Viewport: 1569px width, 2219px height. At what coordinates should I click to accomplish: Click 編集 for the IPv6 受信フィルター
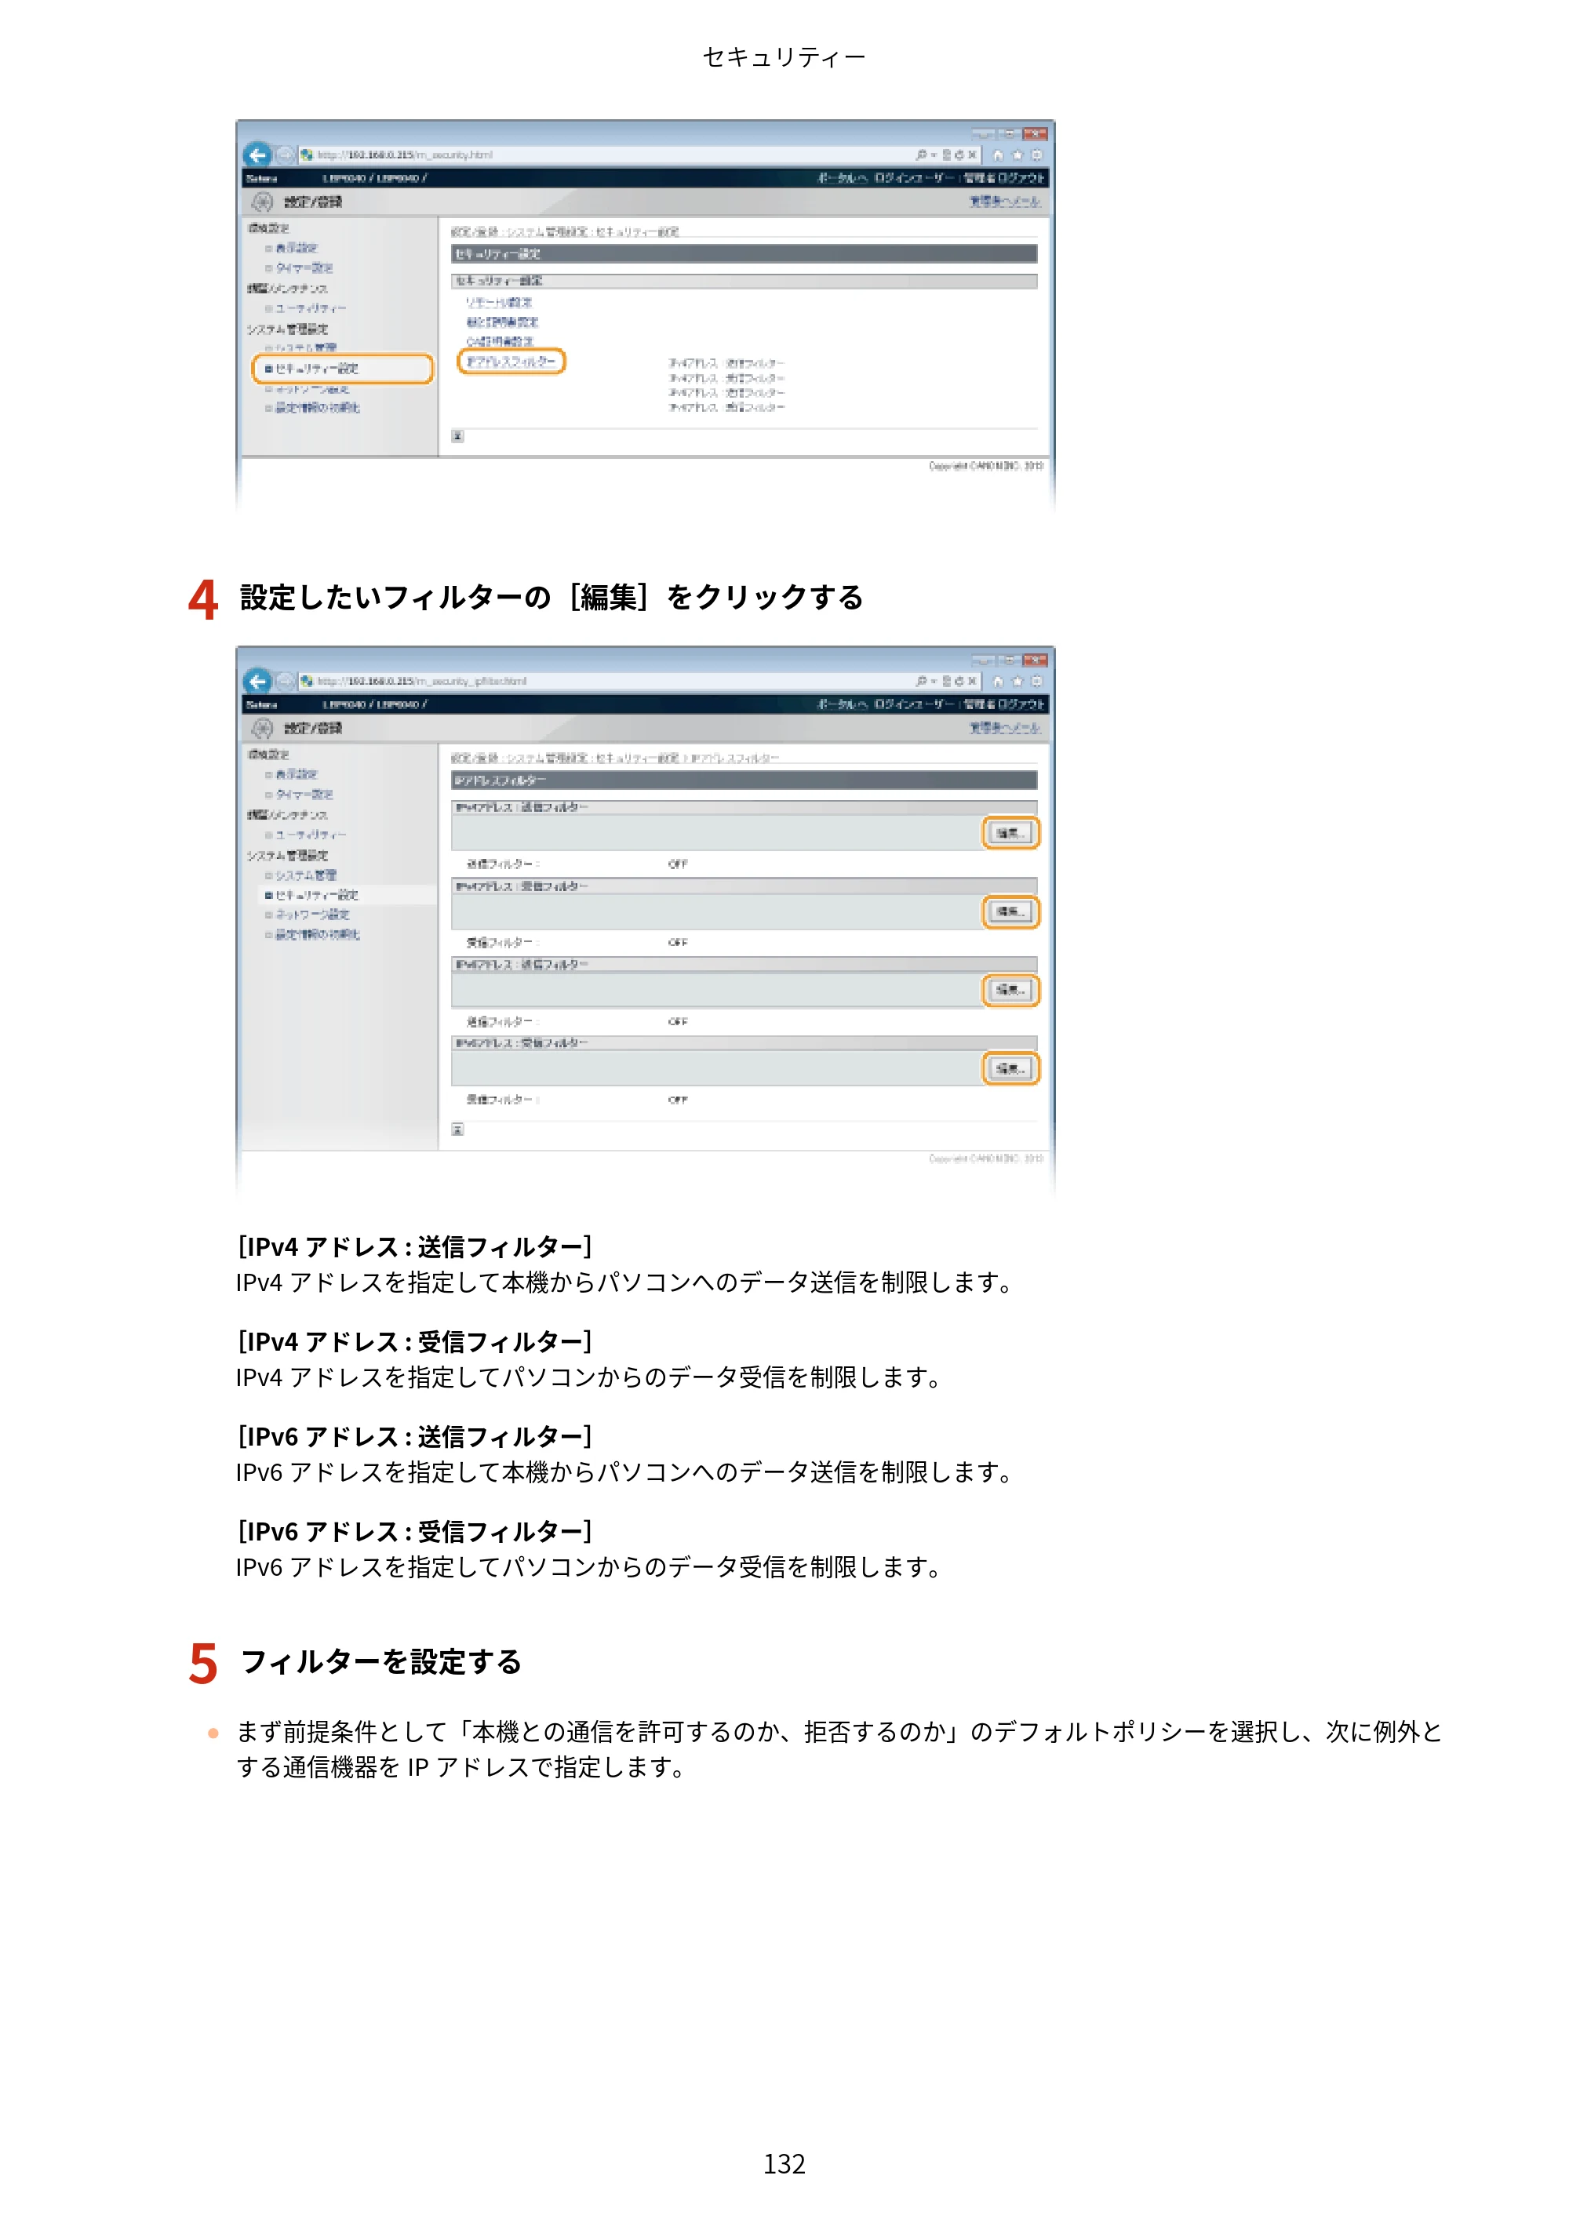(1010, 1069)
